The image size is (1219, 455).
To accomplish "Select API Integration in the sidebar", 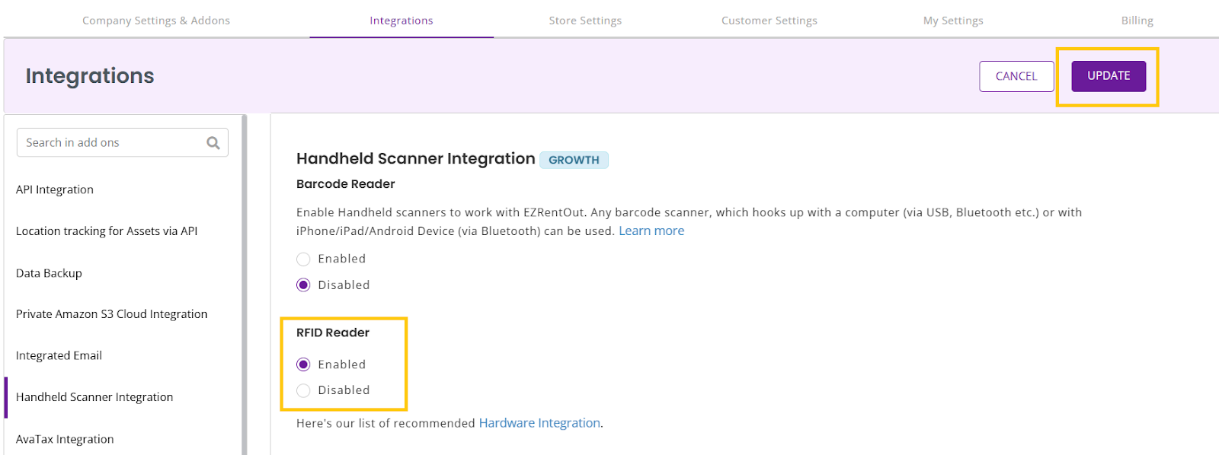I will pyautogui.click(x=55, y=189).
